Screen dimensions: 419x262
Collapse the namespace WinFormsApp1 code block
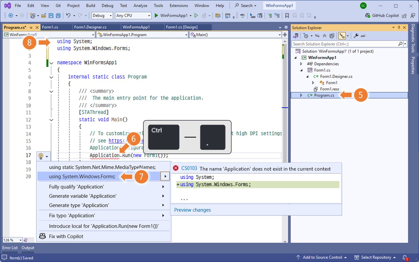pyautogui.click(x=51, y=63)
